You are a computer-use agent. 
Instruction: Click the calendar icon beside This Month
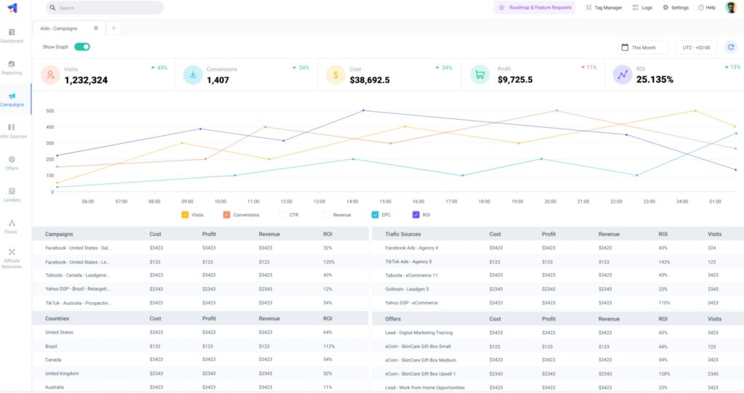click(x=625, y=47)
